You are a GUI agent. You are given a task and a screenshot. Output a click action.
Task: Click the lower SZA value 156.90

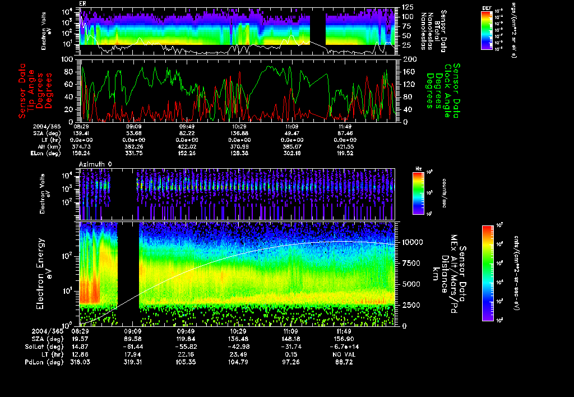point(344,339)
